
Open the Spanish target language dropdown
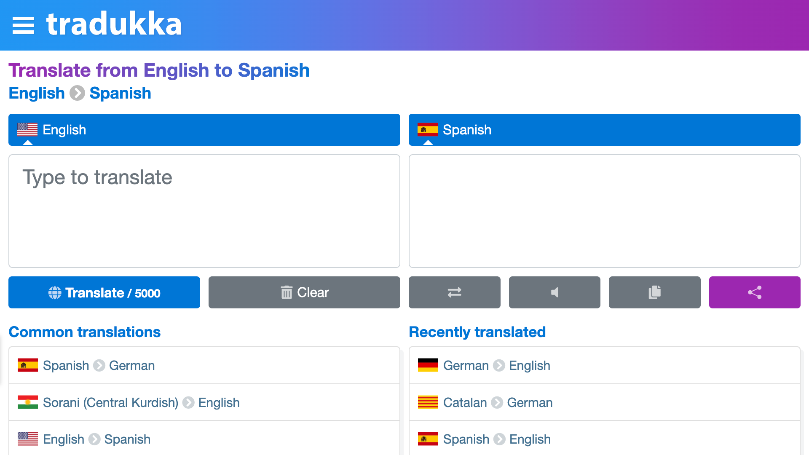[x=605, y=130]
